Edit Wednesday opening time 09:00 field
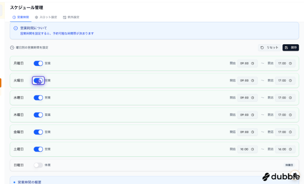 [x=247, y=98]
